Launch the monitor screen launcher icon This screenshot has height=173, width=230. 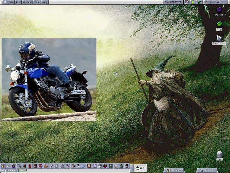tap(111, 166)
